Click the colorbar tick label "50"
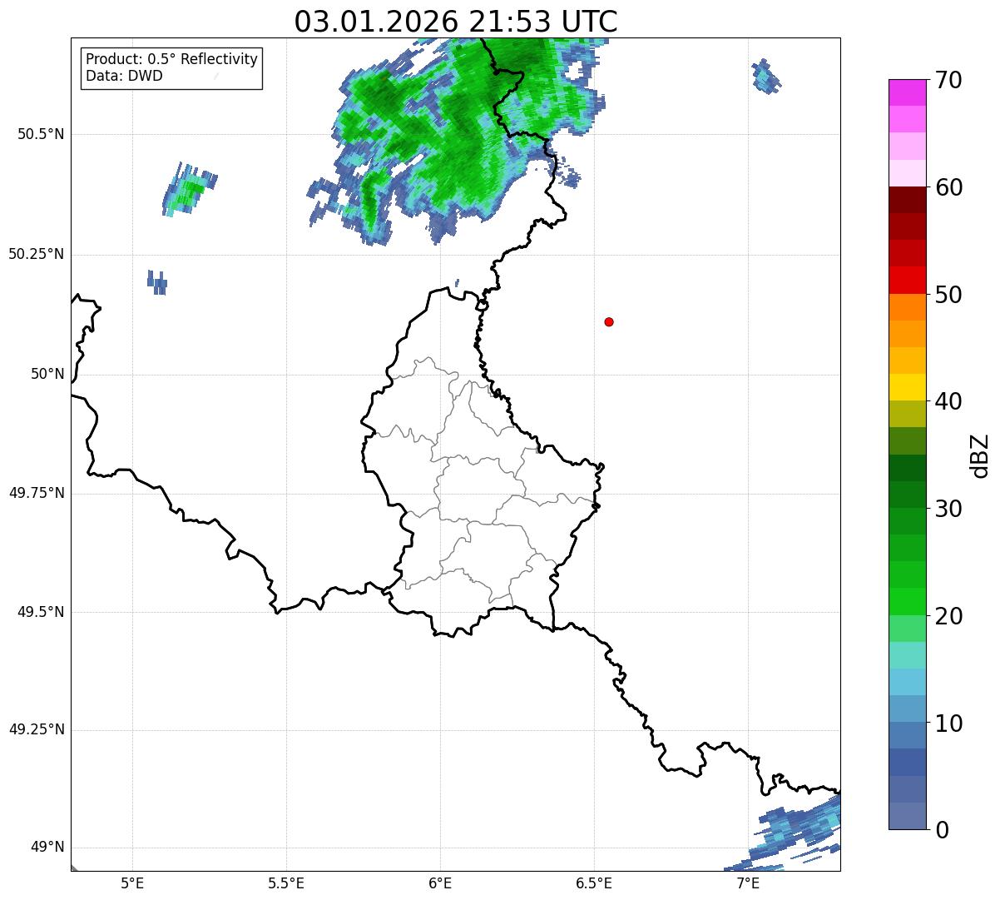The width and height of the screenshot is (1000, 900). (x=948, y=295)
